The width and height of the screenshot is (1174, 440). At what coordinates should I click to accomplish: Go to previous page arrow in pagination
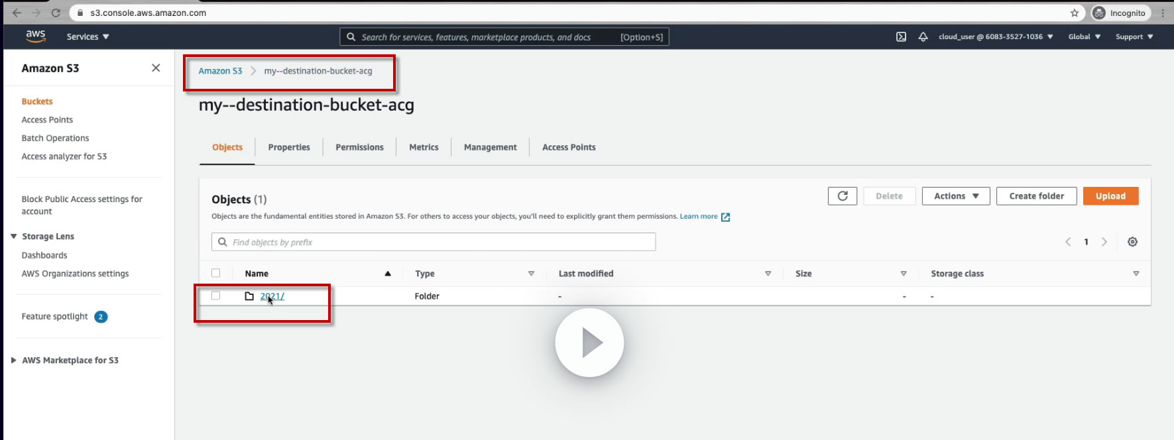point(1068,242)
